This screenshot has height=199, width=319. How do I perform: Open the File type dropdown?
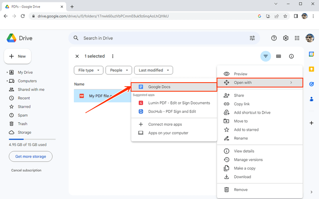pyautogui.click(x=89, y=70)
